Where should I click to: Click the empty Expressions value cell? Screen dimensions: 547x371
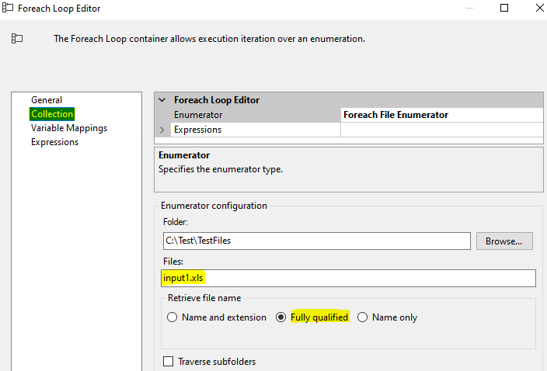(441, 130)
